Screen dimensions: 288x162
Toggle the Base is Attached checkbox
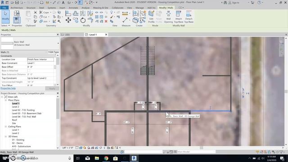[29, 71]
